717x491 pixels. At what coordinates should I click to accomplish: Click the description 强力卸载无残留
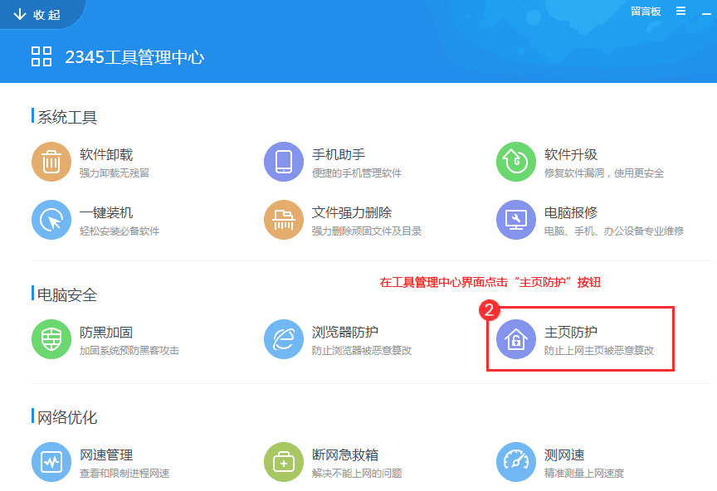tap(115, 173)
